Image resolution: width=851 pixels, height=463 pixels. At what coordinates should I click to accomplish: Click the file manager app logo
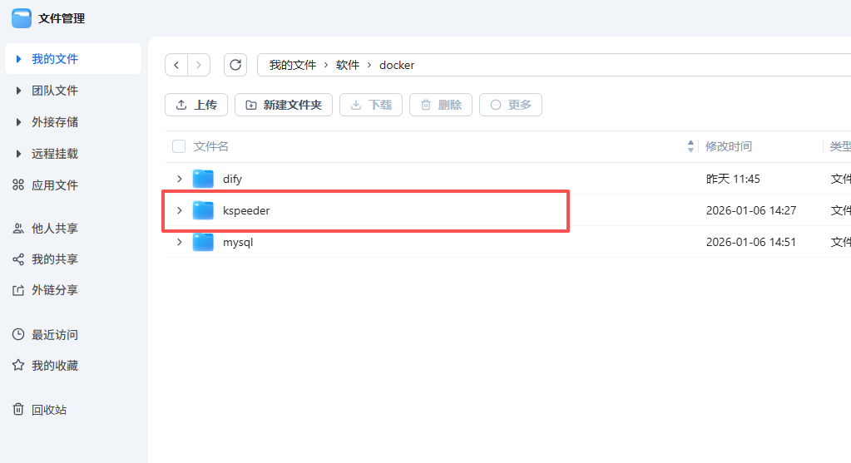[x=22, y=18]
